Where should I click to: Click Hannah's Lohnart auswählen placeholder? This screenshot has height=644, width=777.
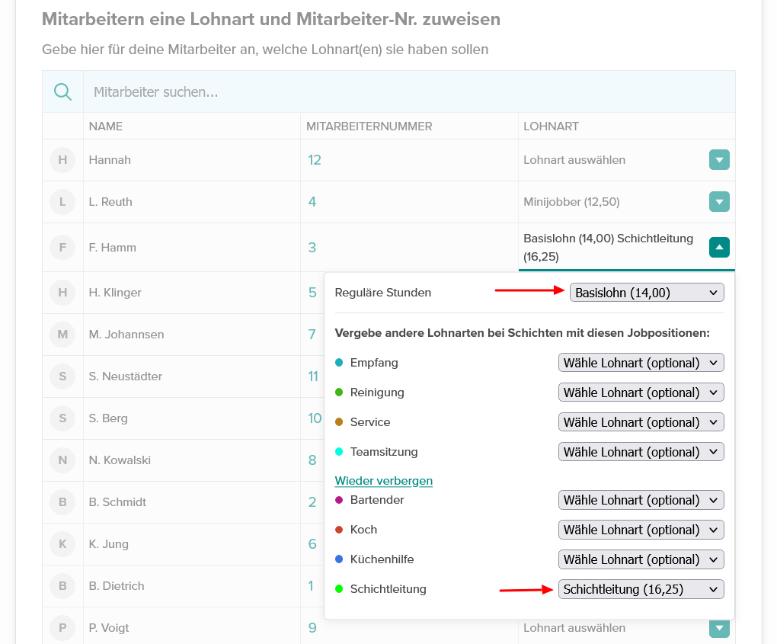pyautogui.click(x=574, y=159)
